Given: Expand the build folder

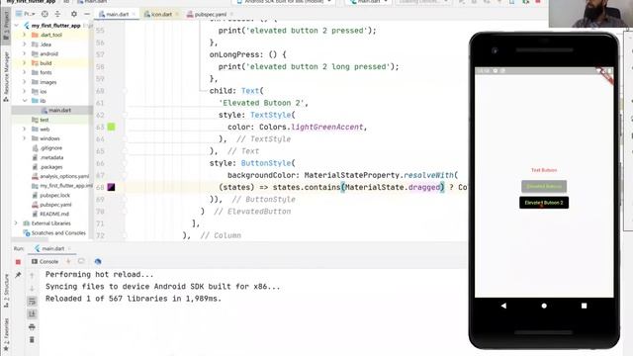Looking at the screenshot, I should 24,63.
